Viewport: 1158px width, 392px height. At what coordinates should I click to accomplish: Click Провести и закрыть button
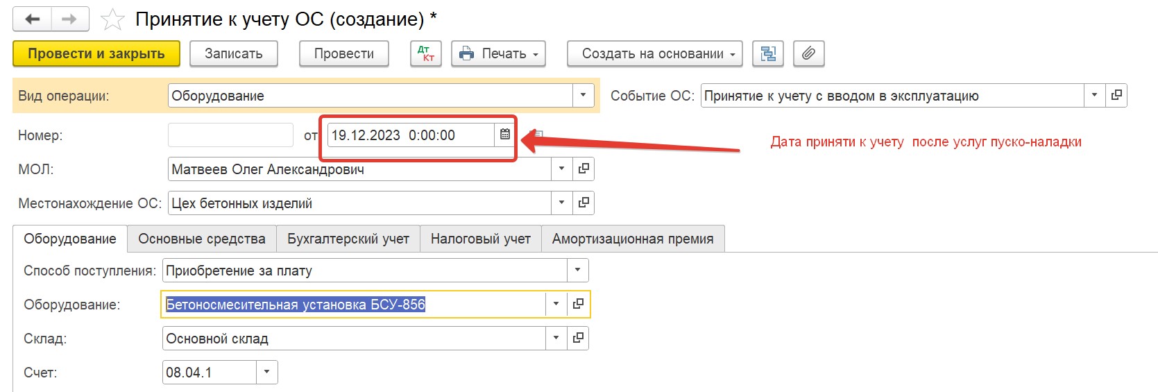(x=96, y=53)
